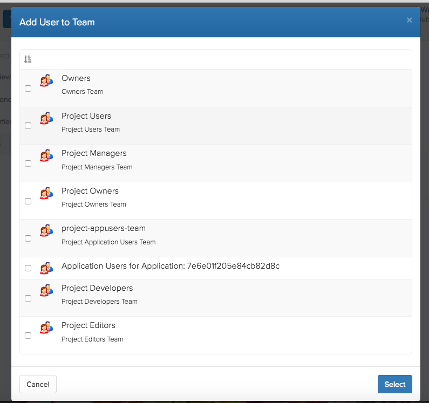Close the Add User to Team dialog

pos(409,21)
